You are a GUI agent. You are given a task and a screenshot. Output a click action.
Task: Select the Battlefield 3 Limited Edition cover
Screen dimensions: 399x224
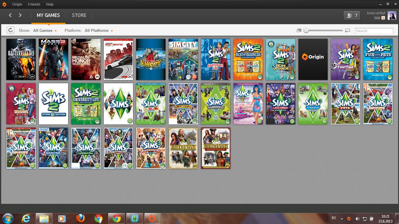coord(21,59)
